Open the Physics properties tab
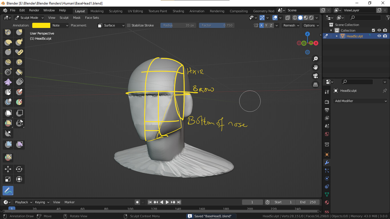This screenshot has width=390, height=219. pyautogui.click(x=327, y=179)
